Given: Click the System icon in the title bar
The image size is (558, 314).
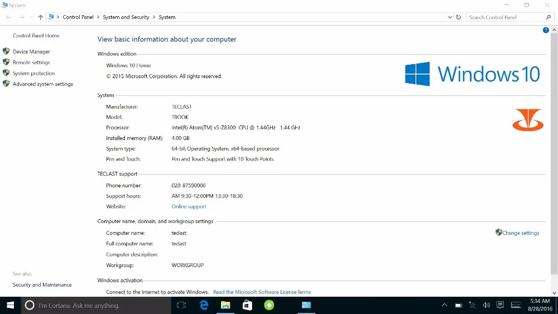Looking at the screenshot, I should 4,5.
